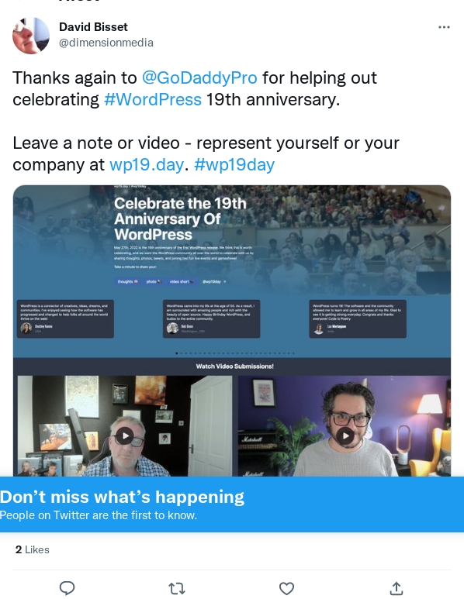Click the 'Watch Video Submissions!' banner in image
This screenshot has height=599, width=464.
(x=234, y=367)
